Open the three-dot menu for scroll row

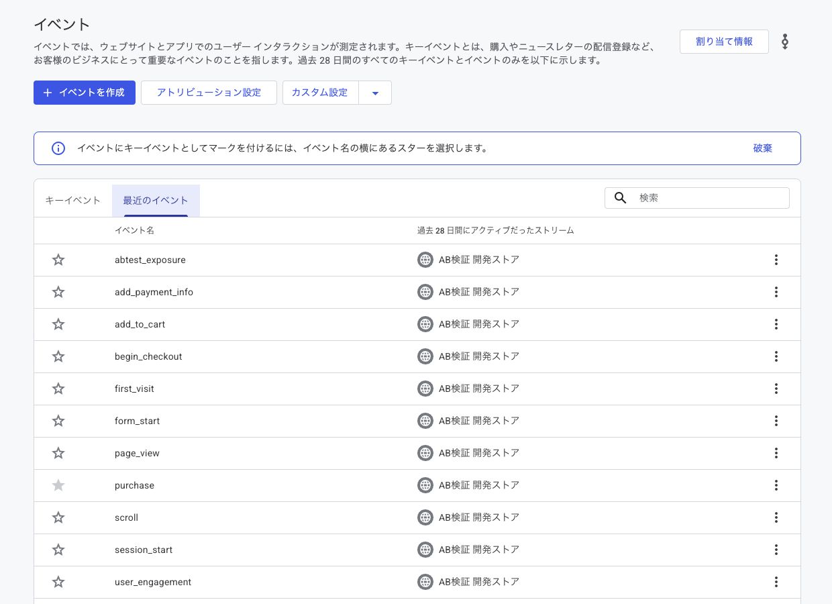776,517
